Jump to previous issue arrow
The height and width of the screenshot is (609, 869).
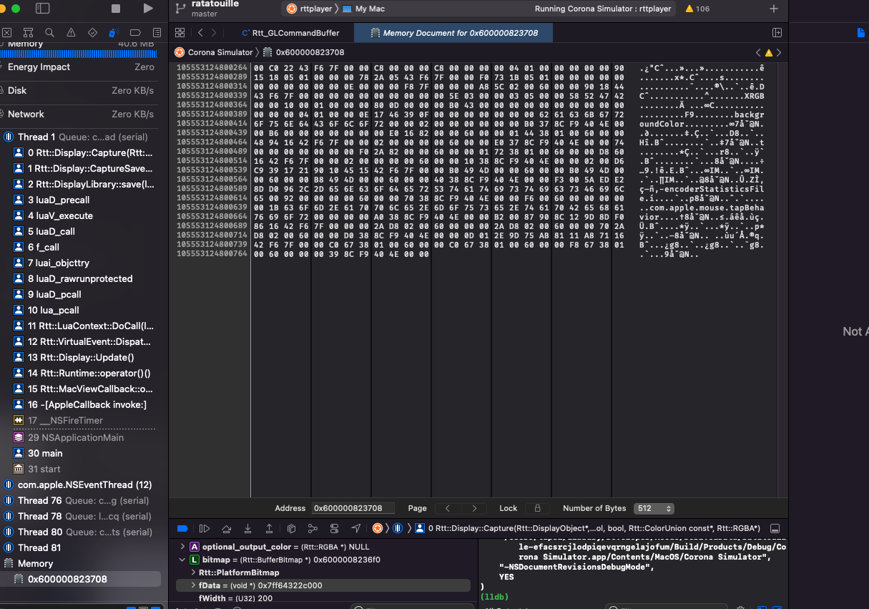759,52
